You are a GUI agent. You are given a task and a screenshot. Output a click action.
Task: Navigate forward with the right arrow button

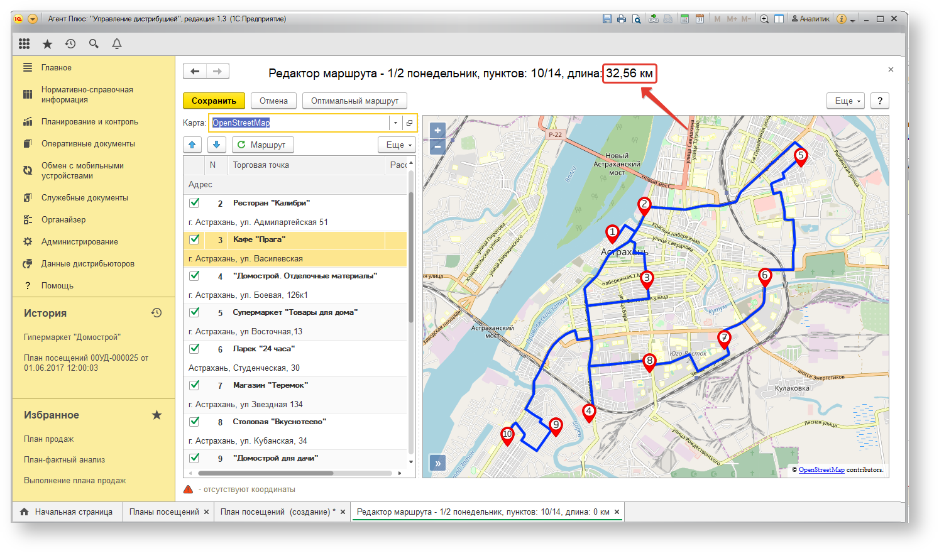[x=217, y=71]
